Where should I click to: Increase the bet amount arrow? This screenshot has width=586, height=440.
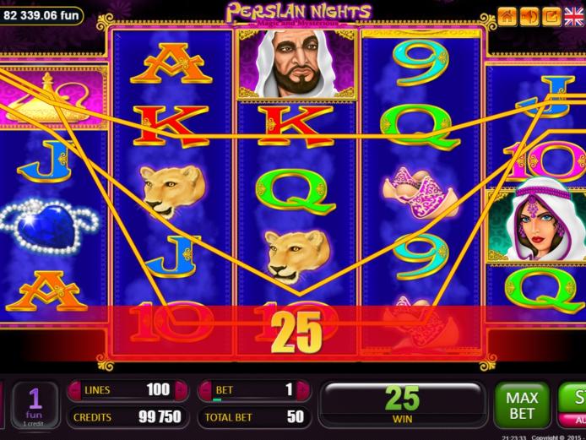[303, 391]
